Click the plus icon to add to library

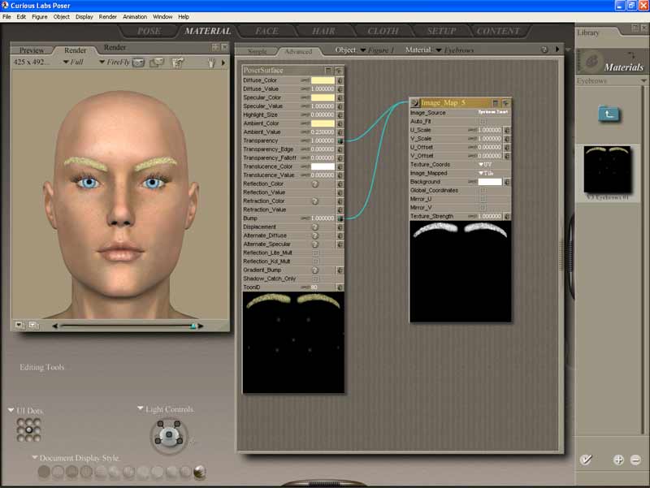618,460
